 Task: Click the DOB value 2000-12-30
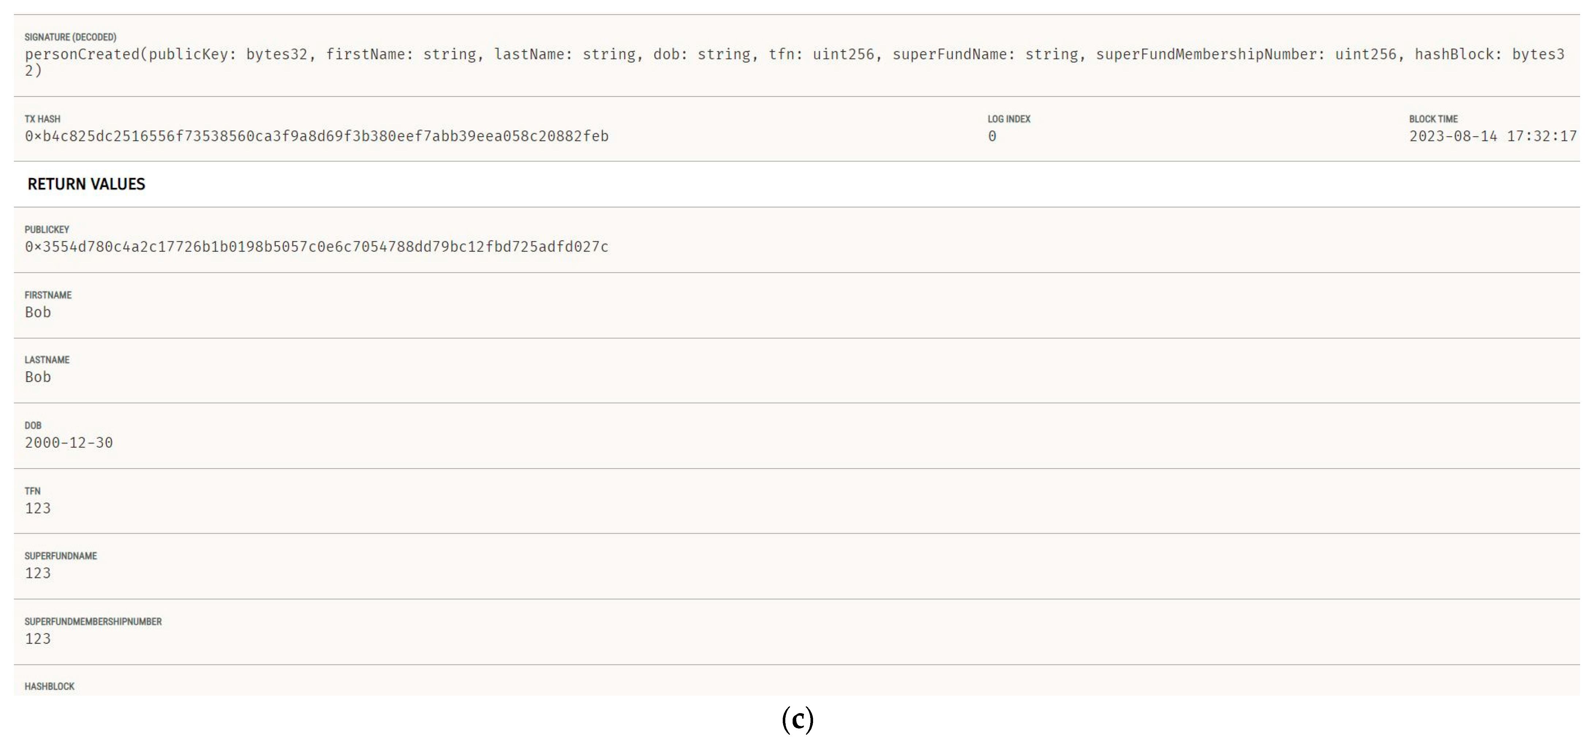(69, 443)
